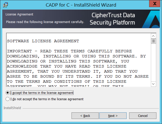Screen dimensions: 162x124
Task: Click the 'License Agreement' header label
Action: pos(19,14)
